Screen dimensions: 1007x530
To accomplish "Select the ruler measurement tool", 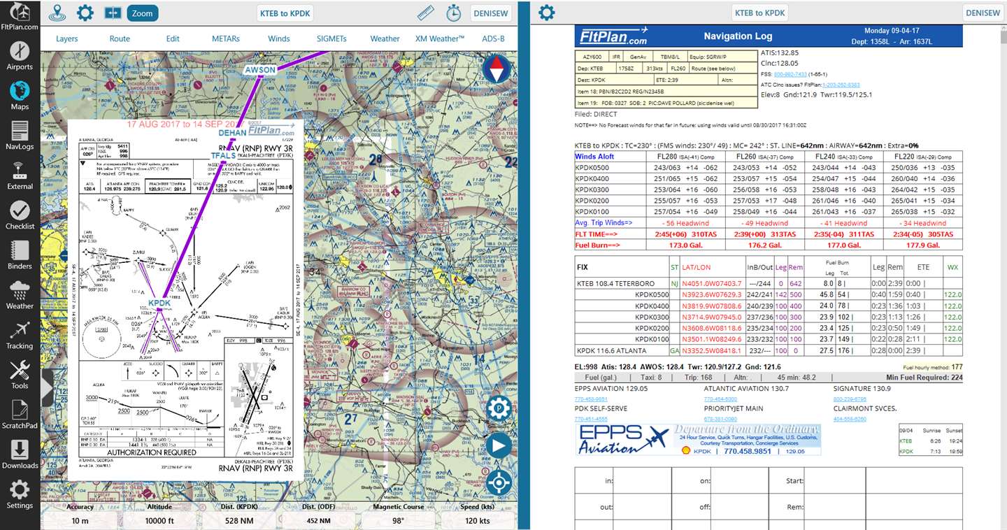I will 425,13.
